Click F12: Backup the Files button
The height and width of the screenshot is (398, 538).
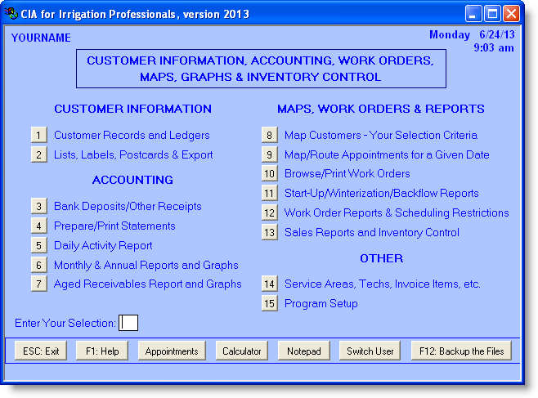point(462,351)
